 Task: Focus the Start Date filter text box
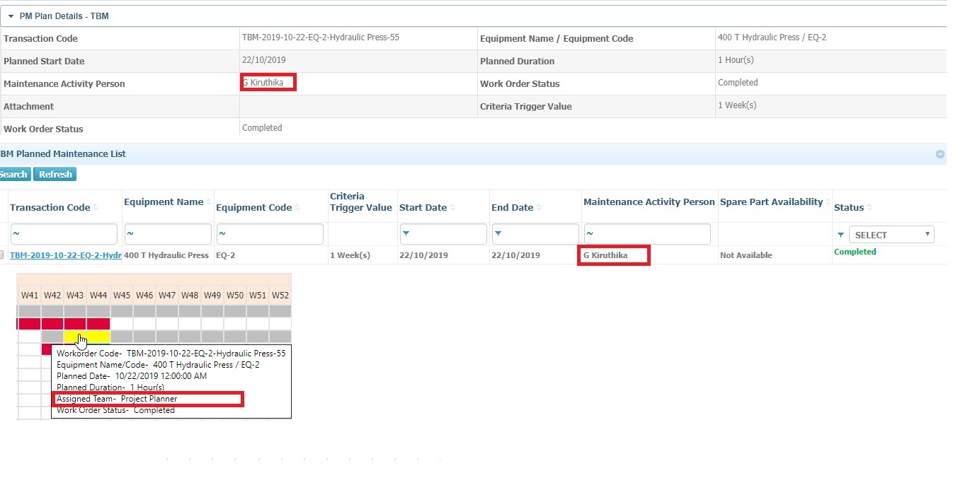pyautogui.click(x=443, y=234)
